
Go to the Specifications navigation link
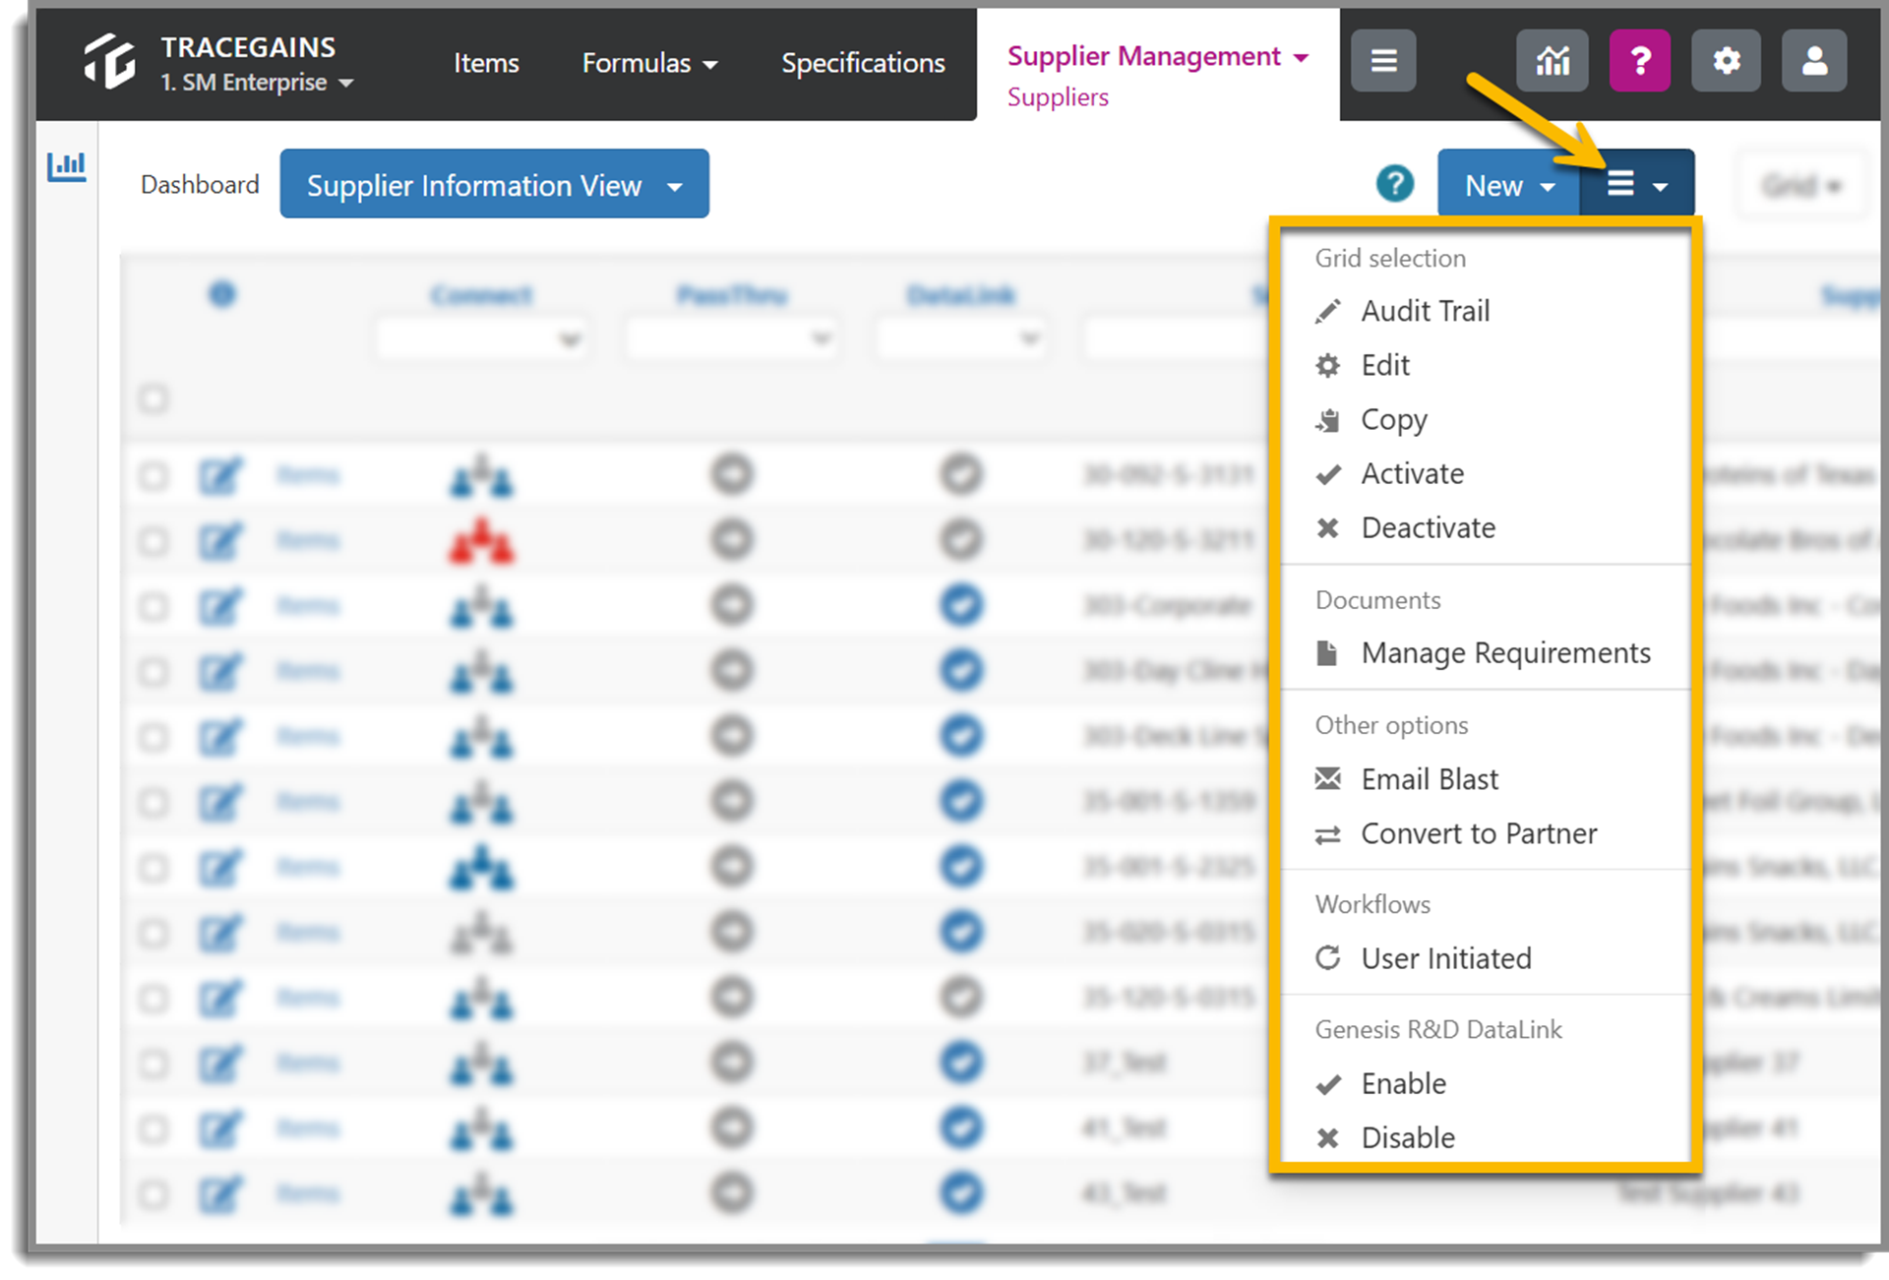coord(863,63)
